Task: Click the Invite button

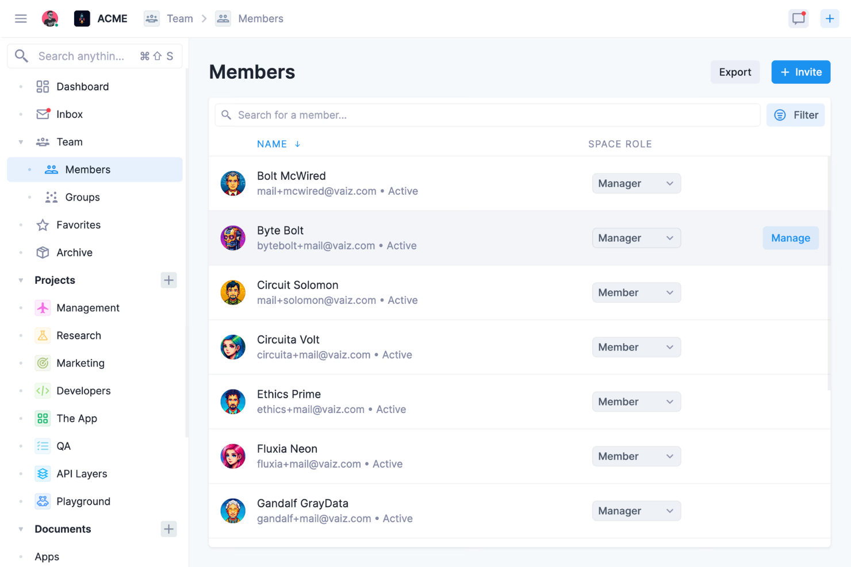Action: pos(800,72)
